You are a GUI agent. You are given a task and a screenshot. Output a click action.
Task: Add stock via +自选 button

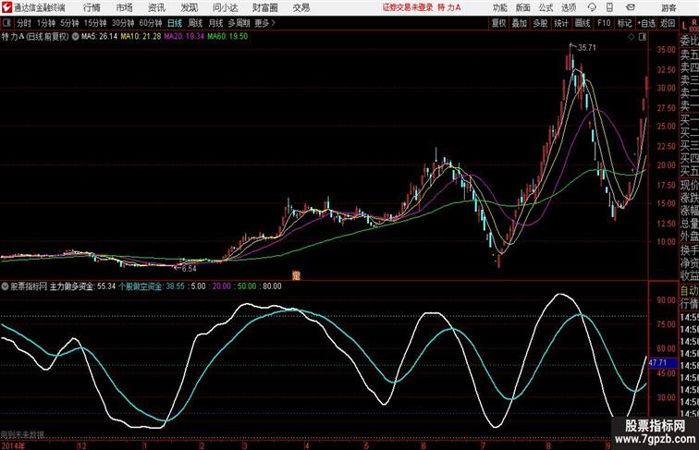click(x=646, y=23)
